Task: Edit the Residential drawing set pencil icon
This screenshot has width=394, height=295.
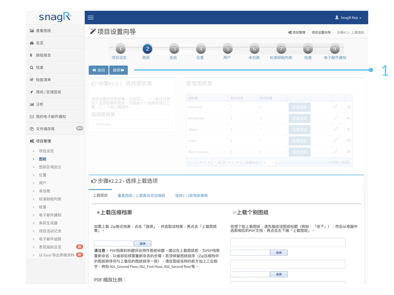Action: pos(335,118)
